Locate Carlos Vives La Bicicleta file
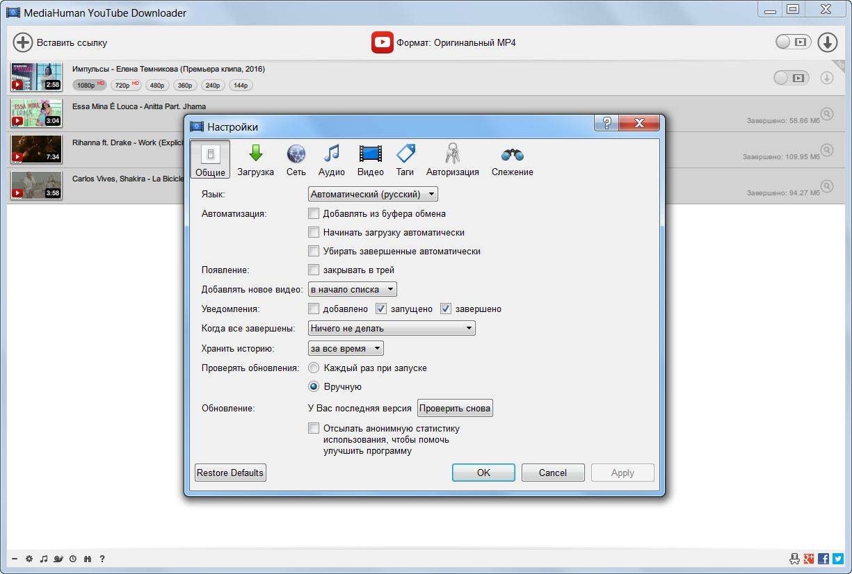852x574 pixels. click(827, 186)
